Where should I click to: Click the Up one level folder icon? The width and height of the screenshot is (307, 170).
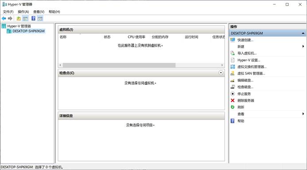click(19, 19)
